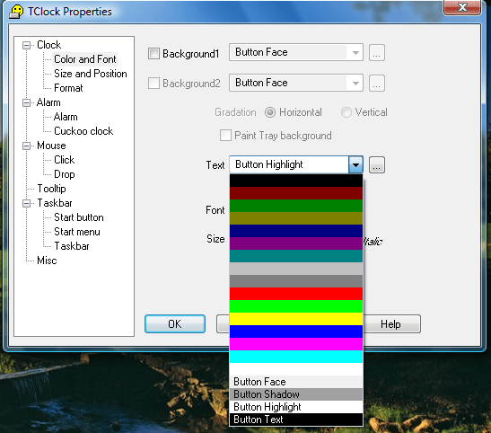491x433 pixels.
Task: Collapse the Alarm parent tree node
Action: point(27,102)
